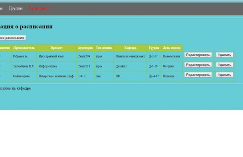Select the Д-2-17 group cell

coord(154,56)
